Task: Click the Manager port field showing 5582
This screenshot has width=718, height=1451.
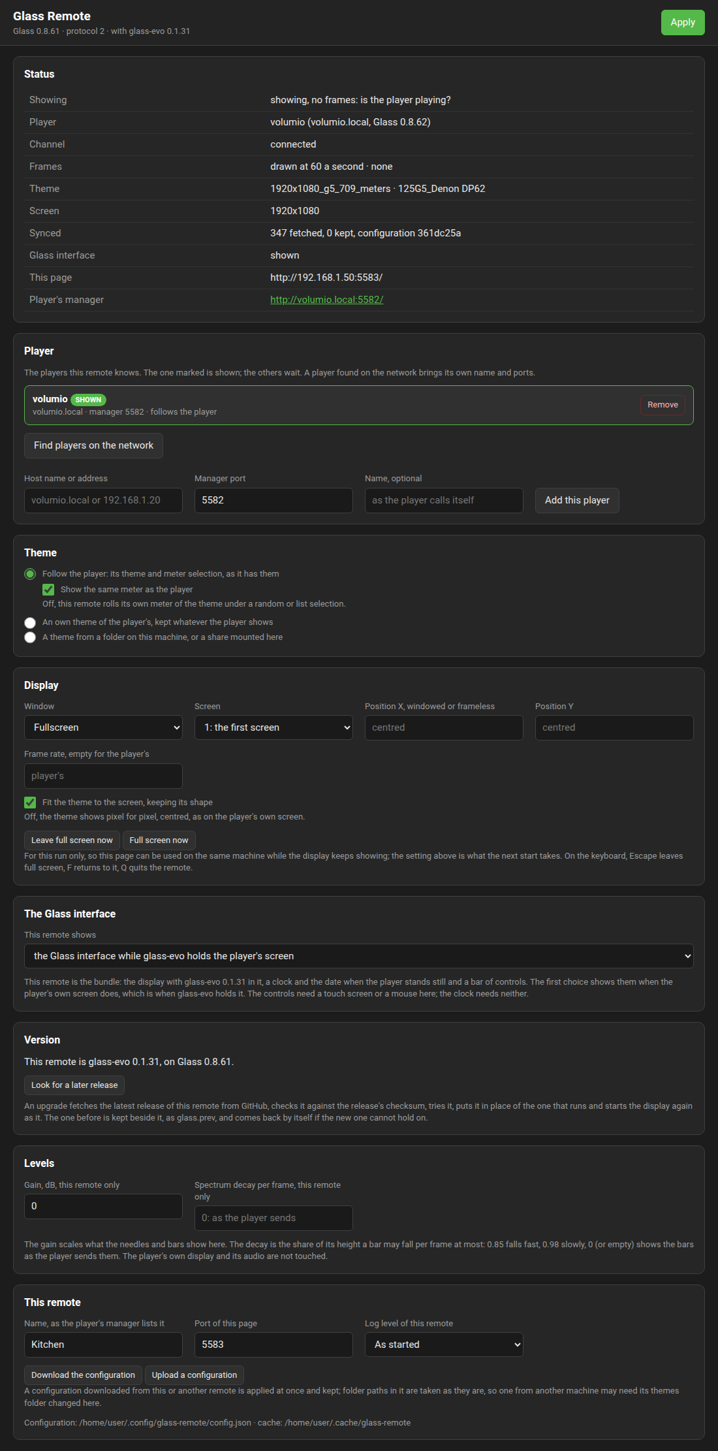Action: 273,500
